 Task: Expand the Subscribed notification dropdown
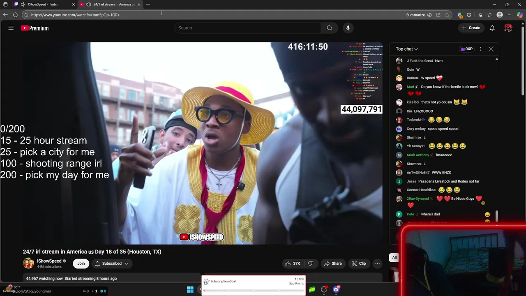click(x=112, y=264)
